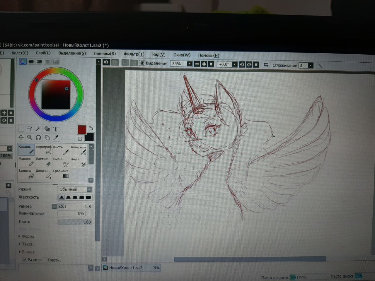Select transparent color toggle
The height and width of the screenshot is (281, 375).
point(80,138)
